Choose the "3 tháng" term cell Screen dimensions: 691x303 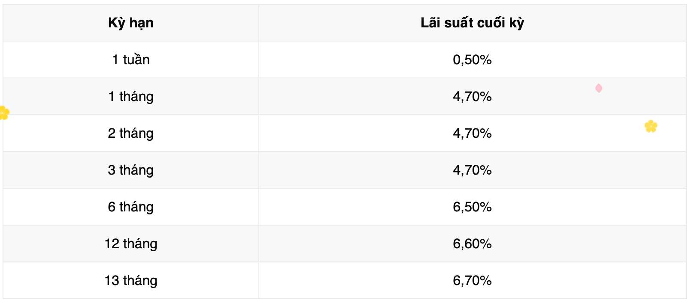coord(131,170)
